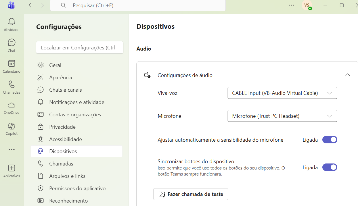
Task: Open Chat in the left rail
Action: click(12, 45)
